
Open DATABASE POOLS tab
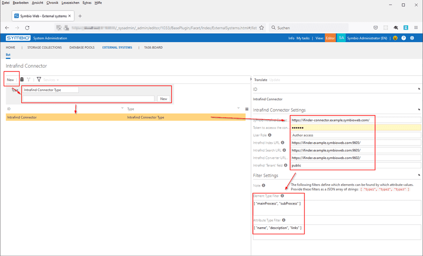(82, 47)
